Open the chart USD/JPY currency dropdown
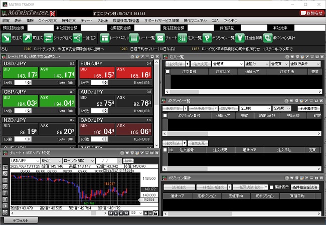Viewport: 326px width, 225px height. pyautogui.click(x=25, y=161)
